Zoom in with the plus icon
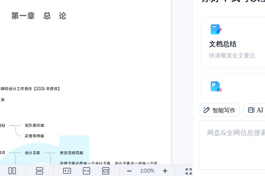 pyautogui.click(x=165, y=171)
